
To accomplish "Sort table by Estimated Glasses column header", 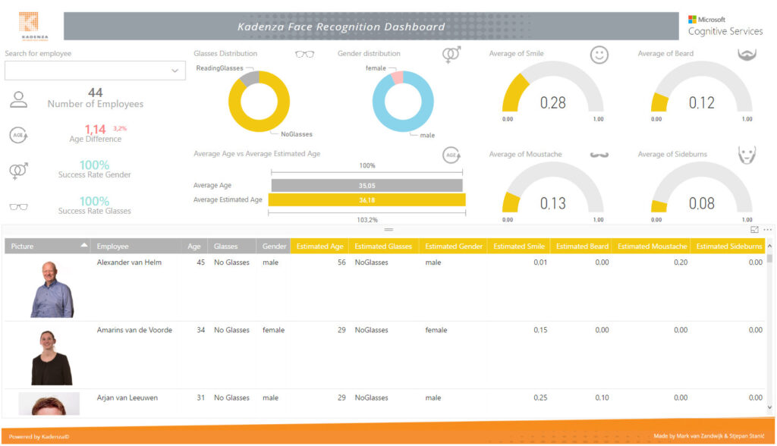I will (x=383, y=247).
